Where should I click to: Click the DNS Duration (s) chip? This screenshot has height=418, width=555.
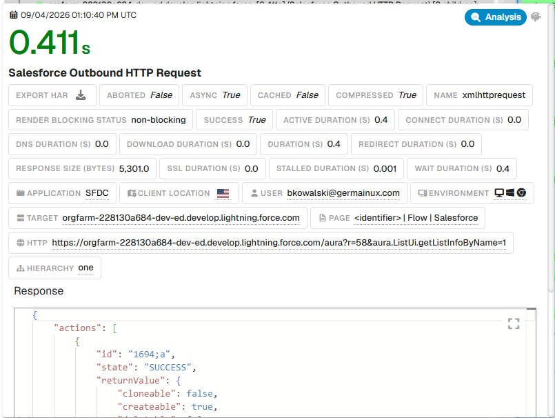pos(62,144)
